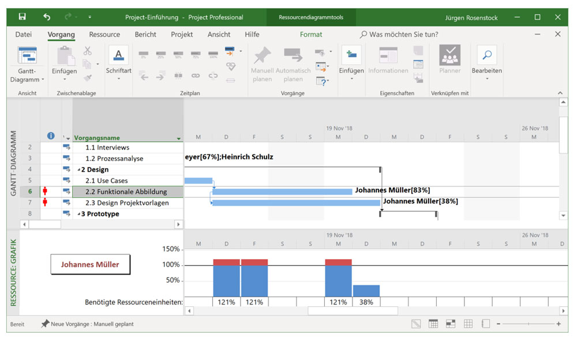The width and height of the screenshot is (577, 342).
Task: Open the Vorgangsname column filter dropdown
Action: click(x=178, y=139)
